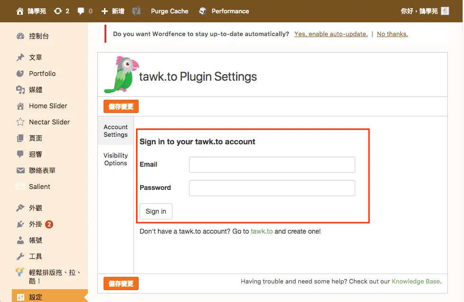Viewport: 464px width, 302px height.
Task: Open the Knowledge Base link
Action: [x=416, y=281]
